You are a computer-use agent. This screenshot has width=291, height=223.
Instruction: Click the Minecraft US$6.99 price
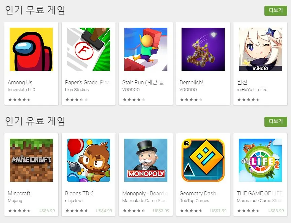click(x=47, y=211)
